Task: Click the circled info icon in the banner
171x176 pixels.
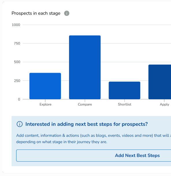Action: click(x=20, y=124)
